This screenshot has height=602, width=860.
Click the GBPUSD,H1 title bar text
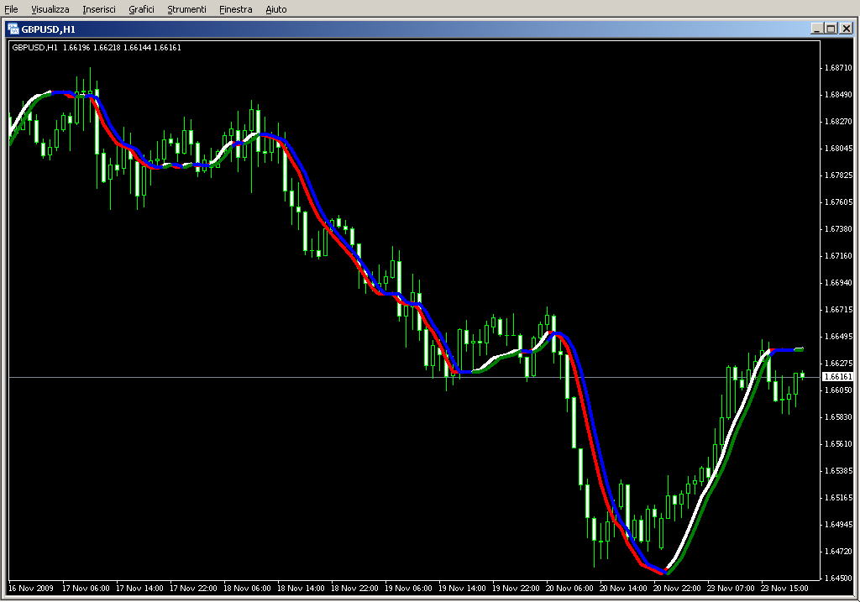pyautogui.click(x=48, y=29)
